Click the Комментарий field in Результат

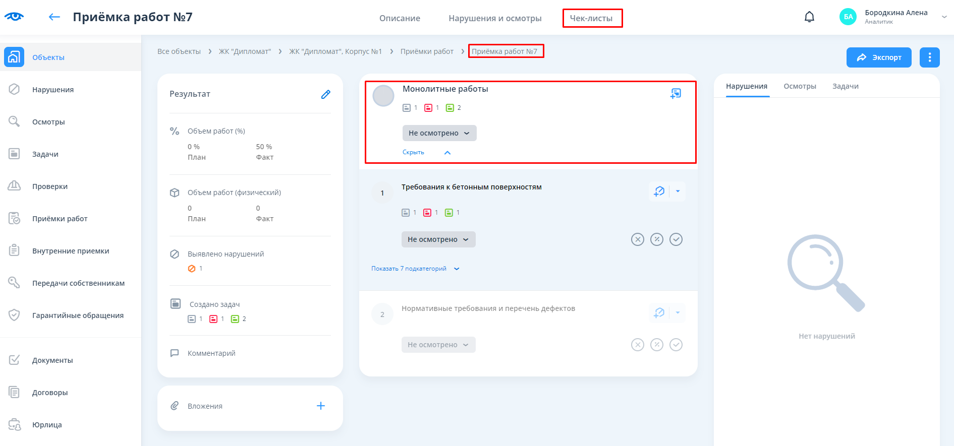(x=211, y=353)
